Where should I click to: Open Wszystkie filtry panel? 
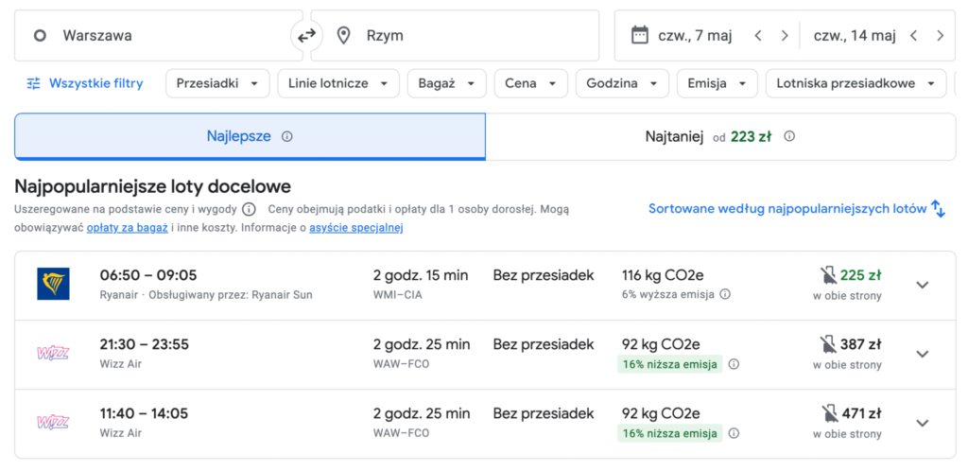85,83
